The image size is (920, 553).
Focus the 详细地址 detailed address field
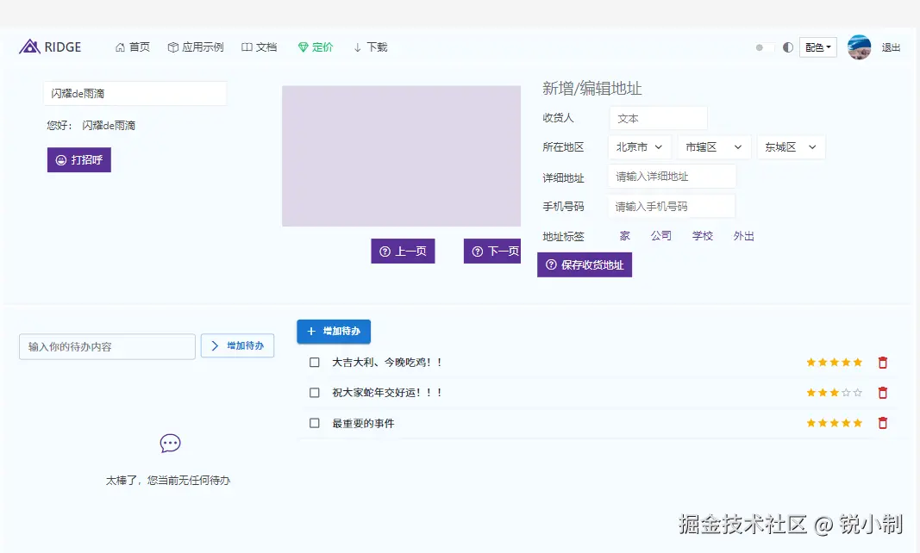672,177
